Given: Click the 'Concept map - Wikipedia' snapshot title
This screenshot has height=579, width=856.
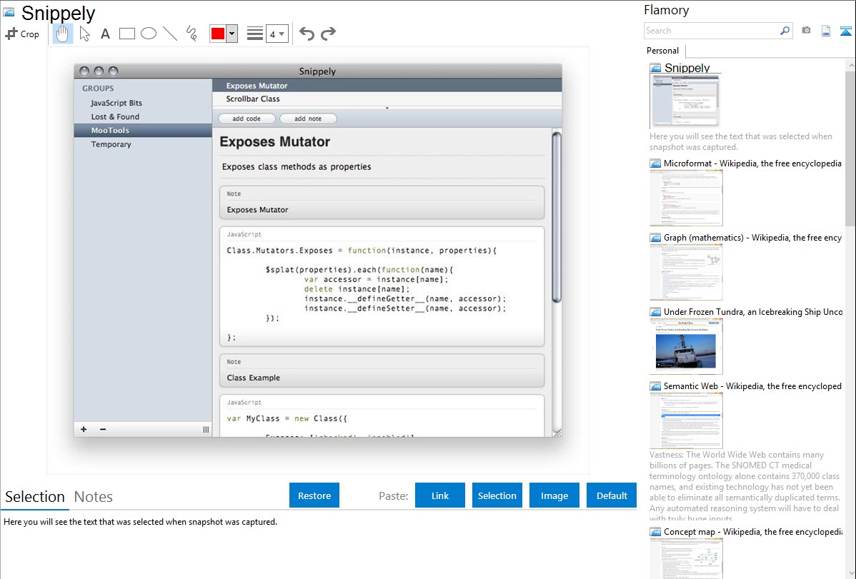Looking at the screenshot, I should point(752,531).
